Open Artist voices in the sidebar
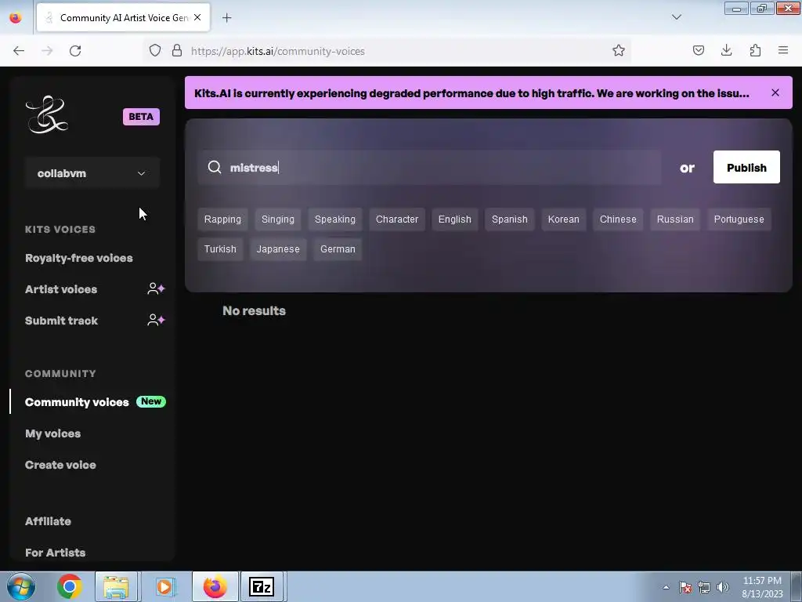 click(x=61, y=289)
